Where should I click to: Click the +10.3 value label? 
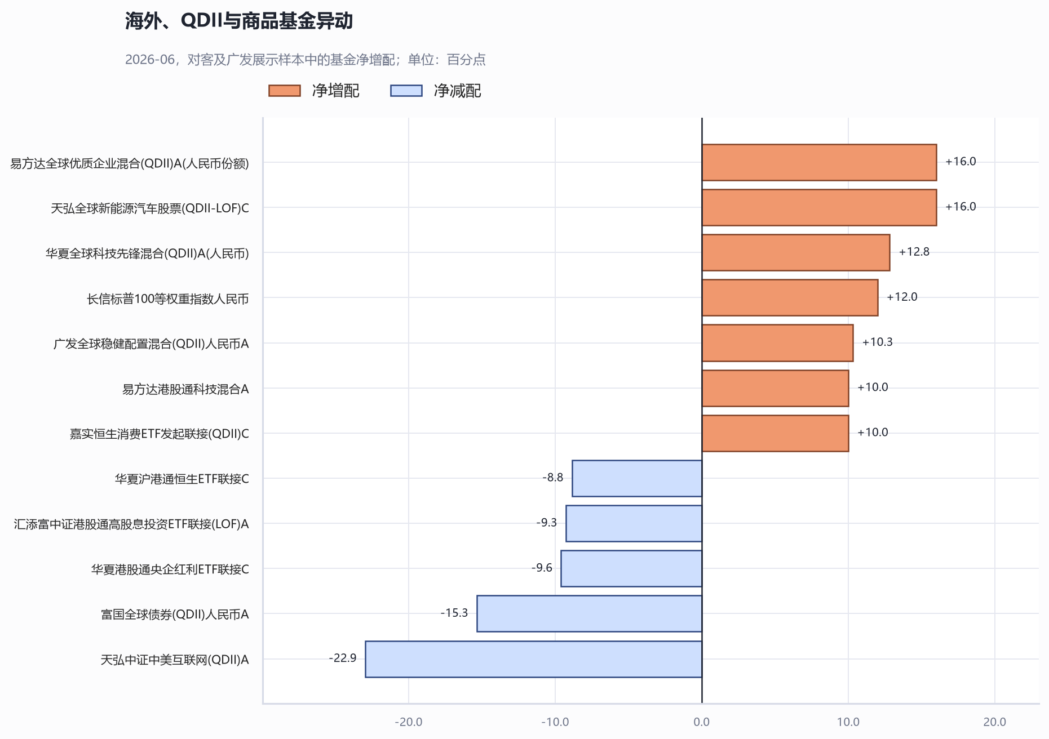pyautogui.click(x=877, y=342)
